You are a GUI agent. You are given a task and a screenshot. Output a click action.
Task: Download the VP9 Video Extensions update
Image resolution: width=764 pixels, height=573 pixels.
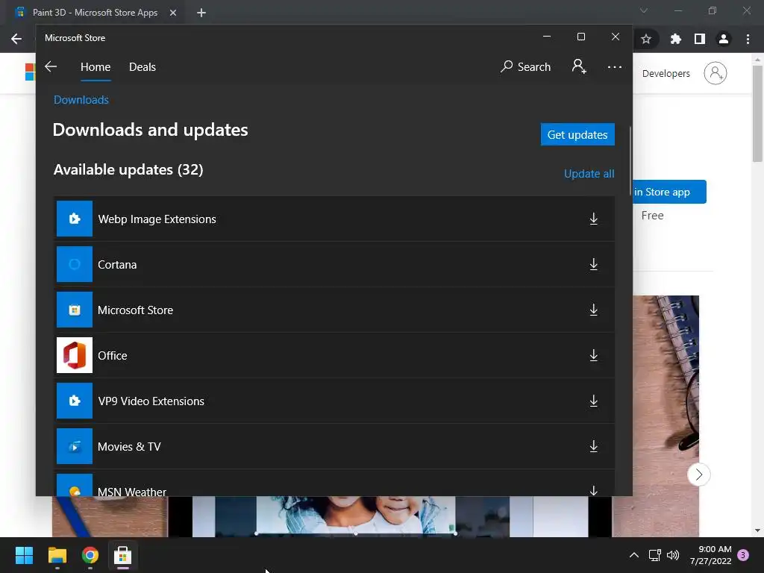tap(593, 401)
